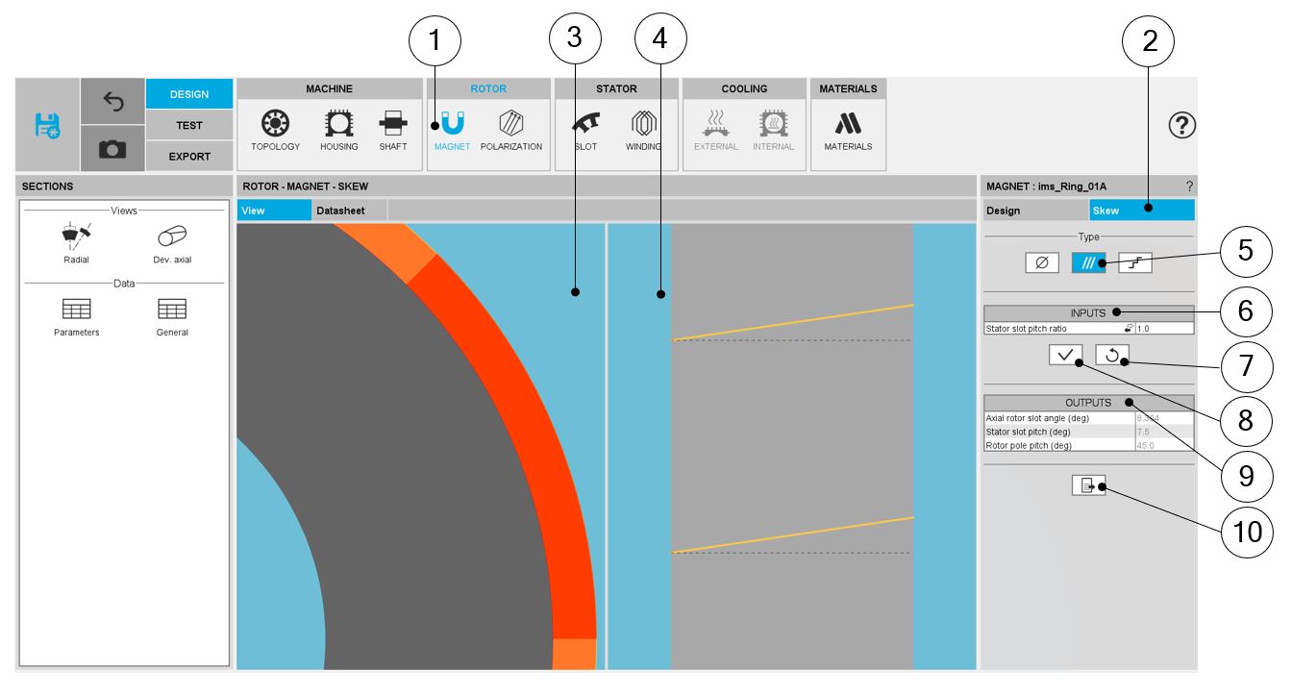Image resolution: width=1292 pixels, height=695 pixels.
Task: Open the help question mark icon
Action: (1181, 125)
